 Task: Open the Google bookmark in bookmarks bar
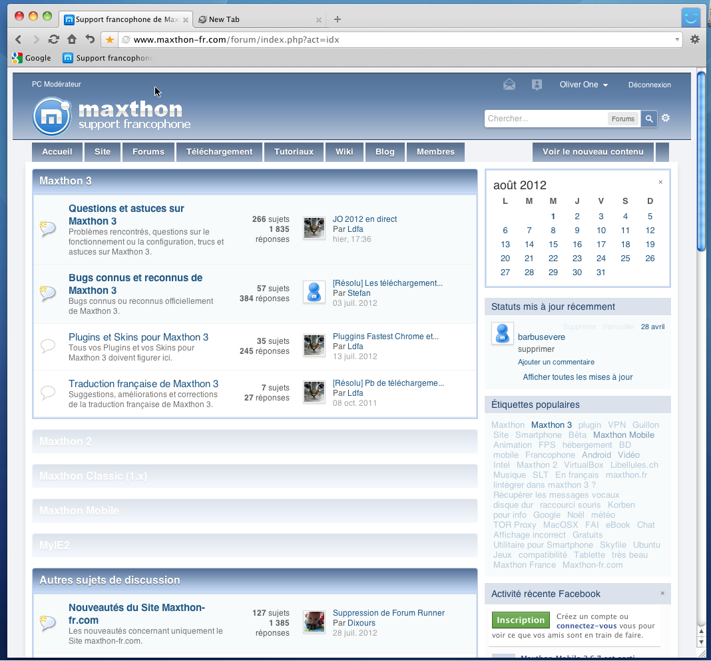32,58
